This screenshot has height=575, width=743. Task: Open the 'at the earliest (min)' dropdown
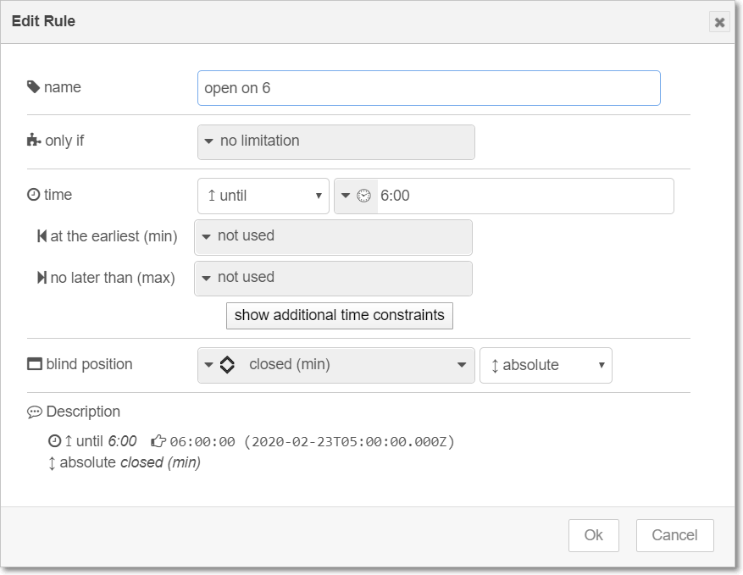point(333,237)
